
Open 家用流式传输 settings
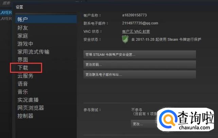[33, 52]
